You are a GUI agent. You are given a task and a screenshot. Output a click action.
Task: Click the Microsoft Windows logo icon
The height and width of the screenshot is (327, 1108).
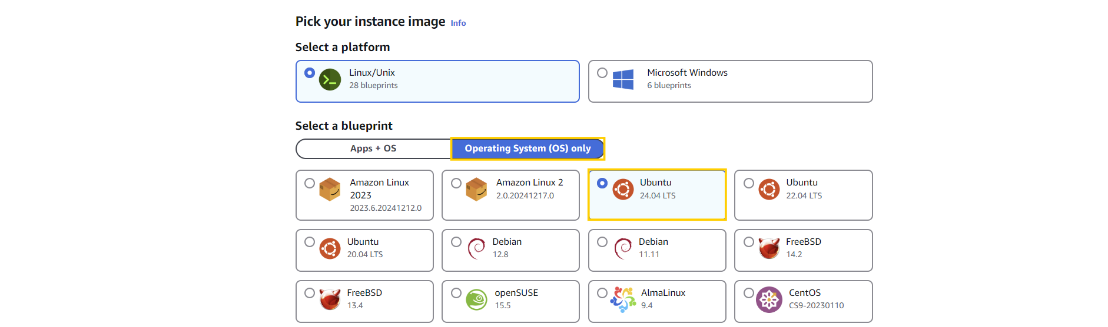click(623, 79)
